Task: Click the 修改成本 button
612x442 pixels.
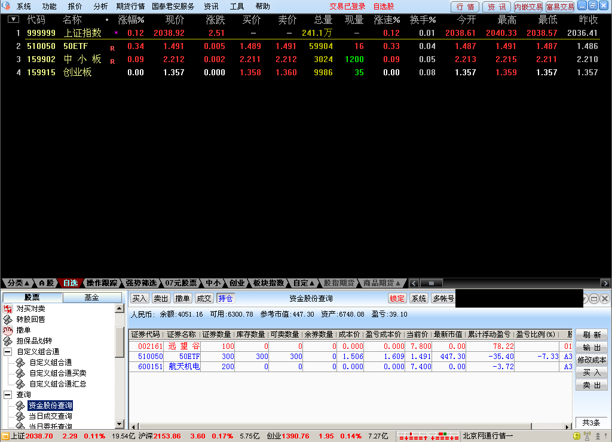Action: tap(591, 360)
